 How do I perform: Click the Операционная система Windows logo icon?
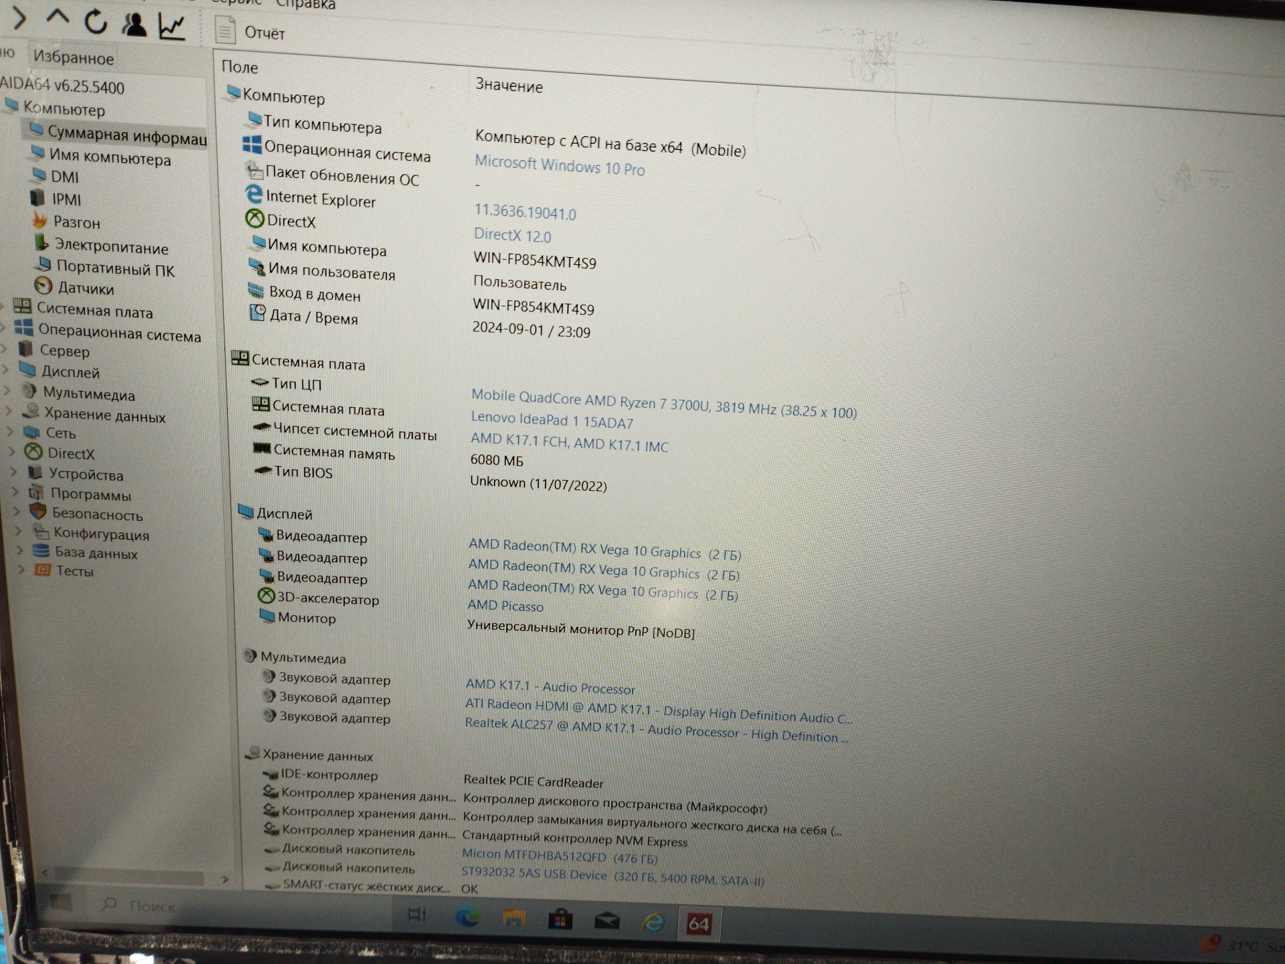(x=252, y=145)
